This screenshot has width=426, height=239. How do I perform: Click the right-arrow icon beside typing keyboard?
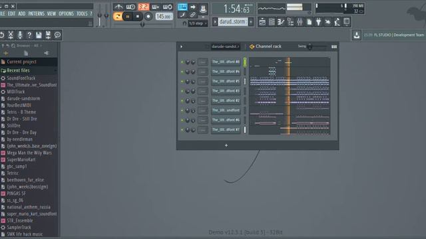pos(192,7)
